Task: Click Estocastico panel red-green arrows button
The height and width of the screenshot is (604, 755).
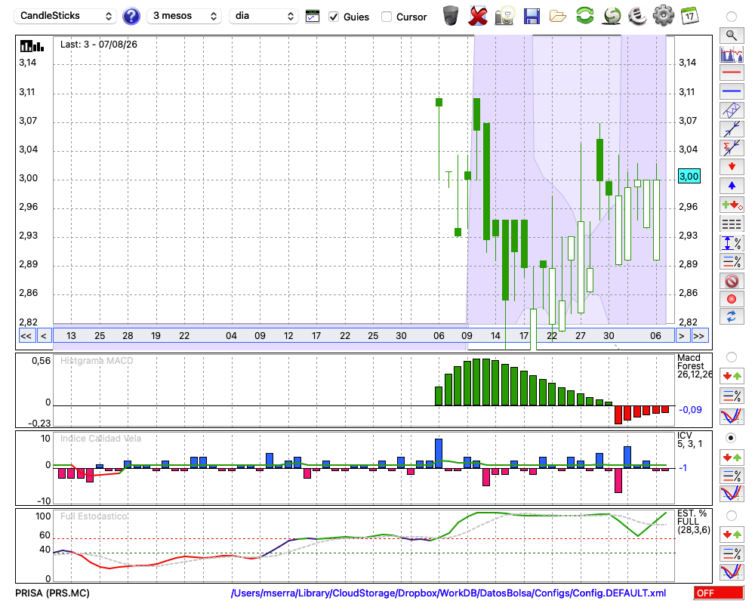Action: pos(732,535)
